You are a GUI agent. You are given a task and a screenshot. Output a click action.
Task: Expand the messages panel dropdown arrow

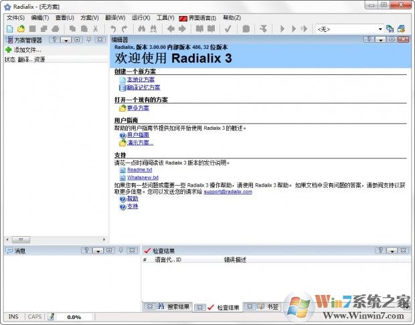pos(98,250)
